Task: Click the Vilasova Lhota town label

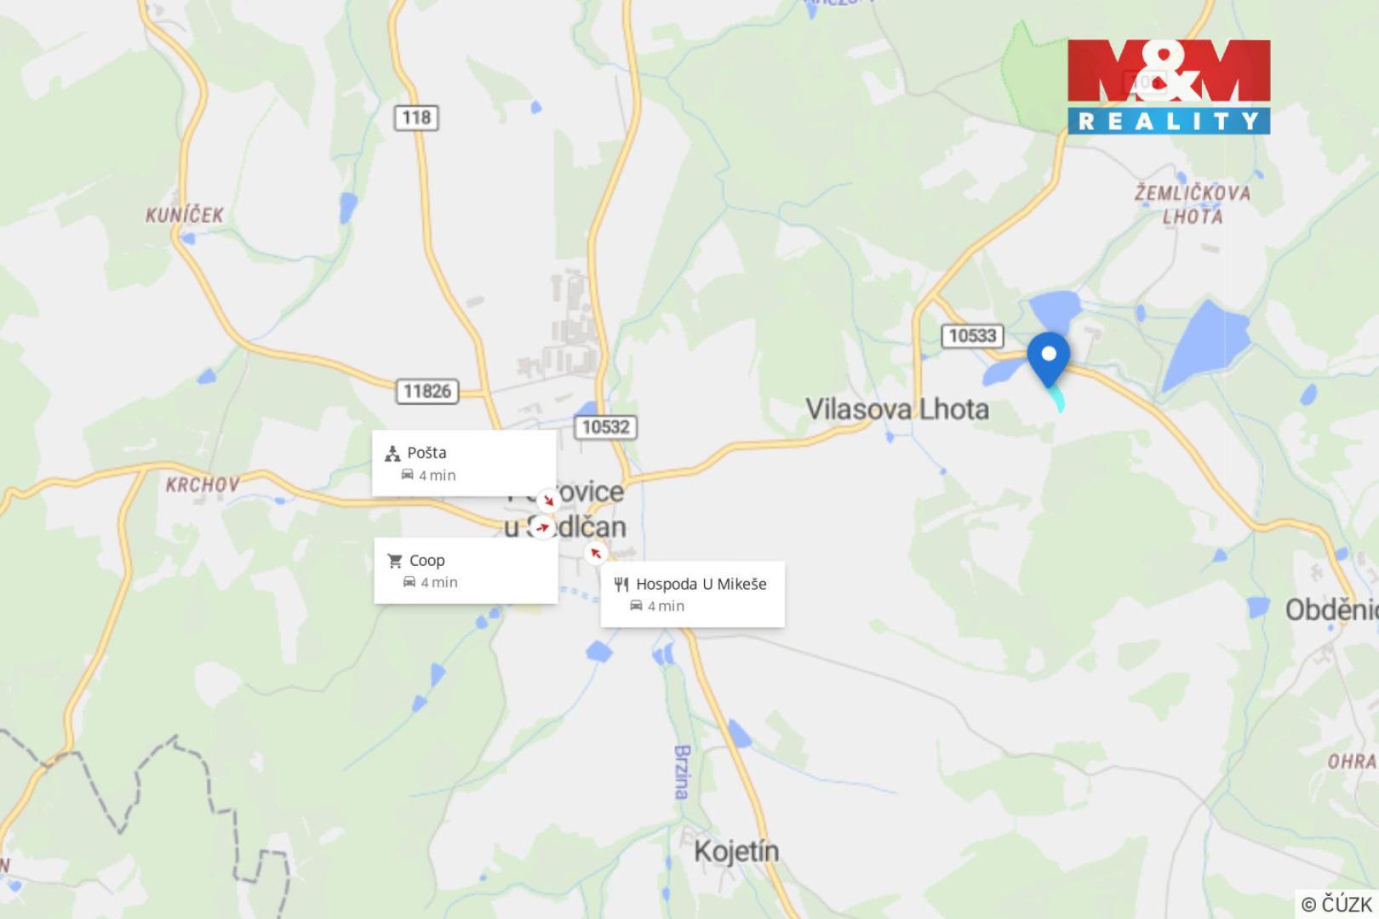Action: point(897,409)
